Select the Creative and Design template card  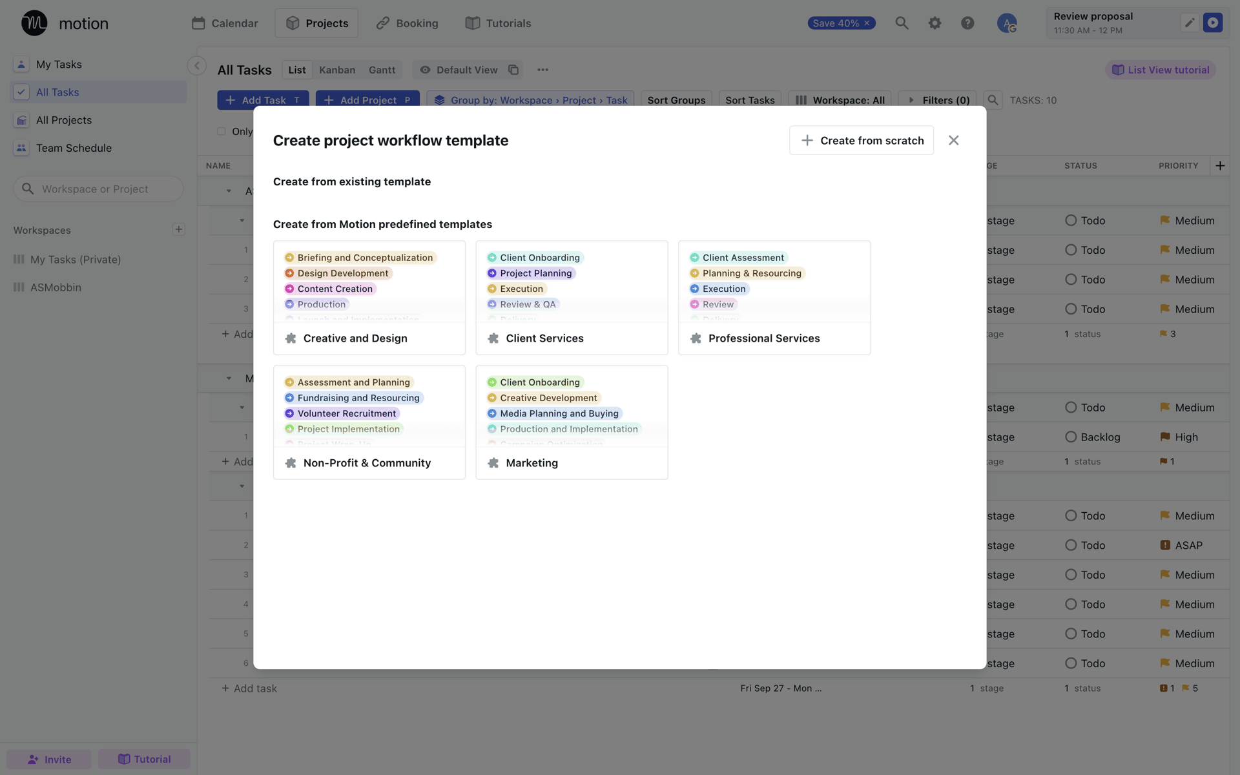369,298
